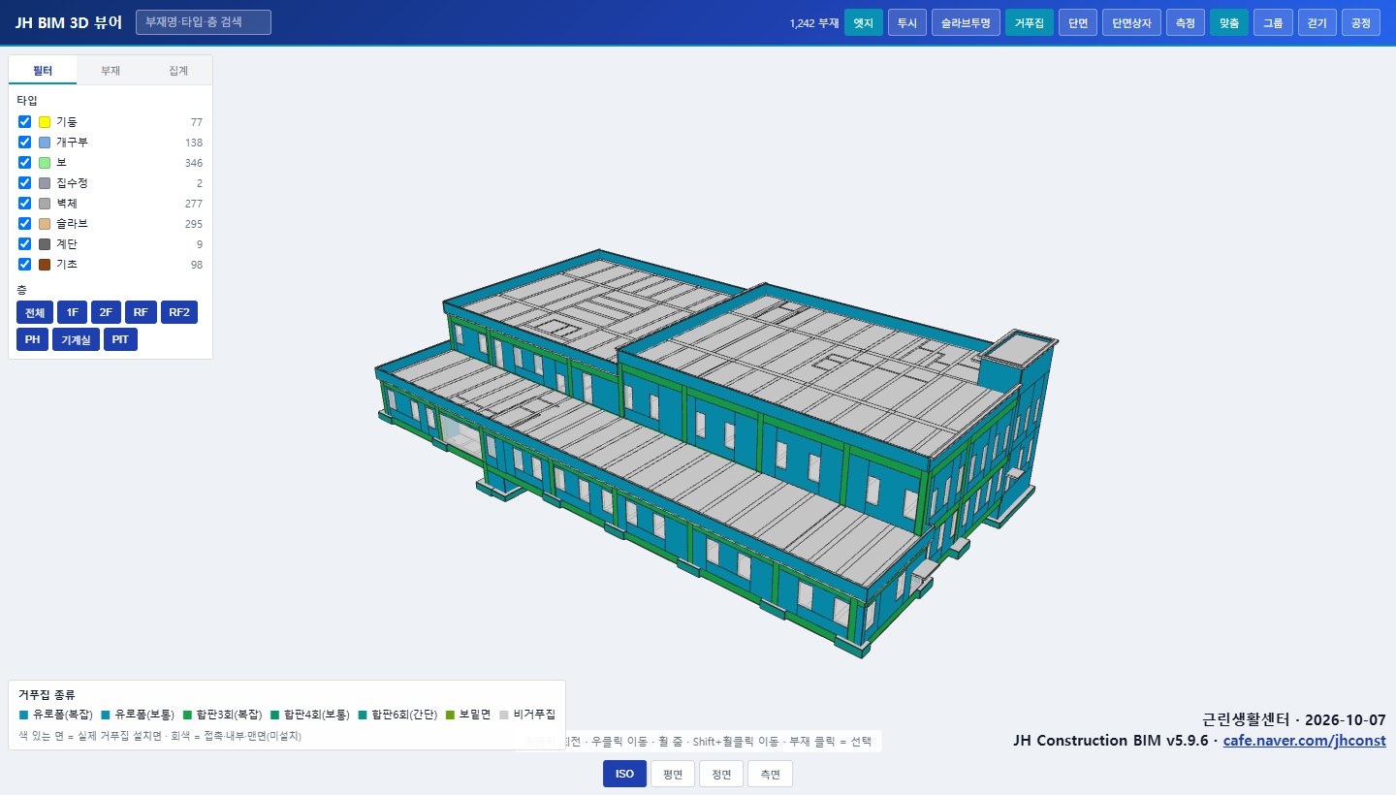Open the 공정 schedule button
1396x795 pixels.
[1361, 22]
